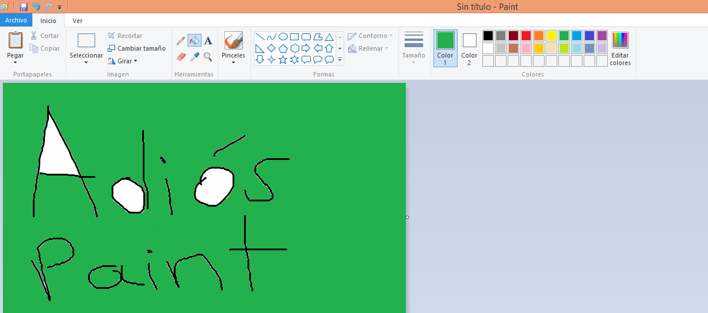Pick the purple color swatch

tap(602, 36)
